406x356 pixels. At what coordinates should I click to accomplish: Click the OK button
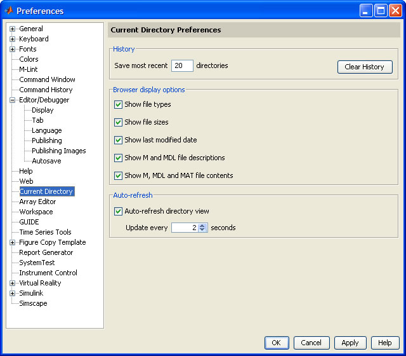tap(276, 343)
